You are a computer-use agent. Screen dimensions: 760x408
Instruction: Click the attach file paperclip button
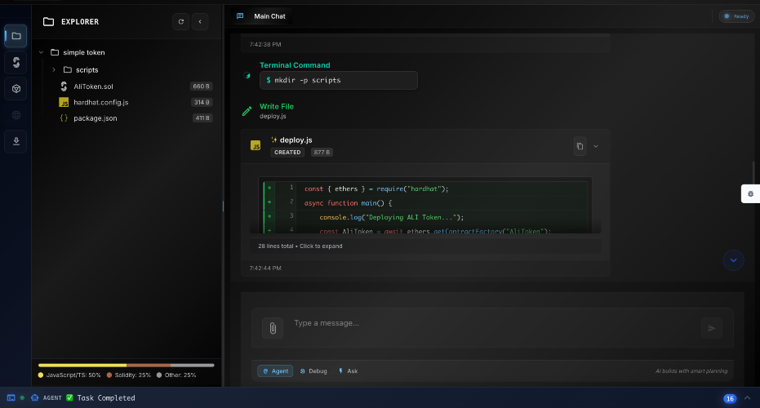coord(273,328)
